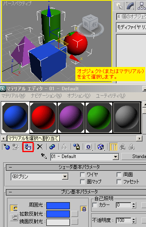This screenshot has height=227, width=146.
Task: Click Reset Map/Material X icon
Action: (40, 147)
